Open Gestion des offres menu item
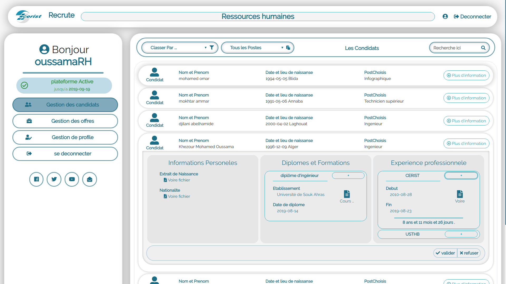Screen dimensions: 506x284 pos(65,121)
